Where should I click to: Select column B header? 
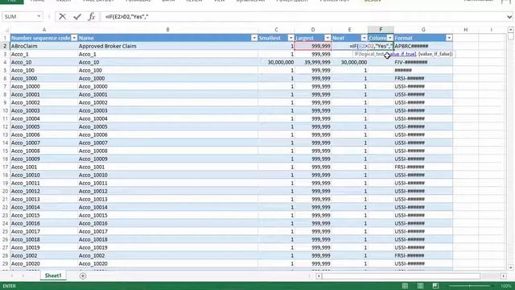[x=168, y=30]
